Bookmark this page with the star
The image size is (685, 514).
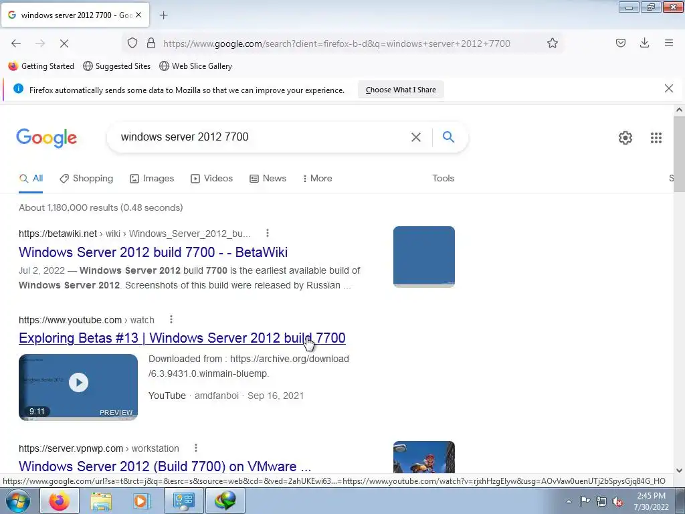(x=552, y=43)
